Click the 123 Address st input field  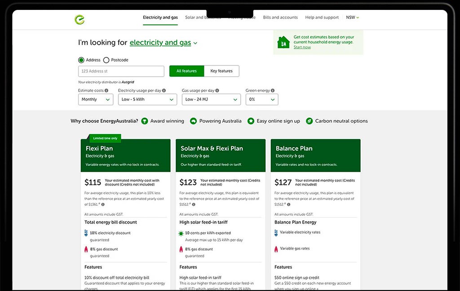click(x=121, y=71)
